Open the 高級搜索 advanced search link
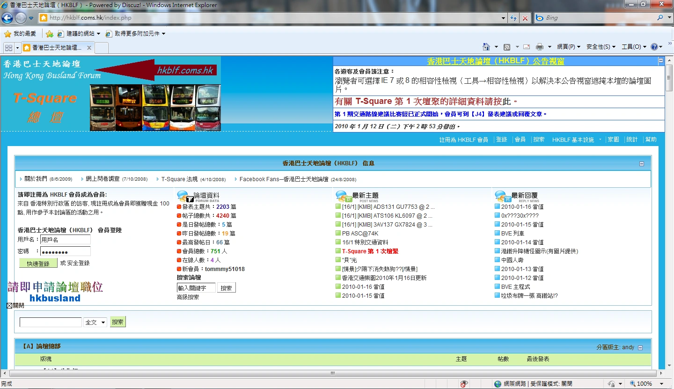 (188, 297)
